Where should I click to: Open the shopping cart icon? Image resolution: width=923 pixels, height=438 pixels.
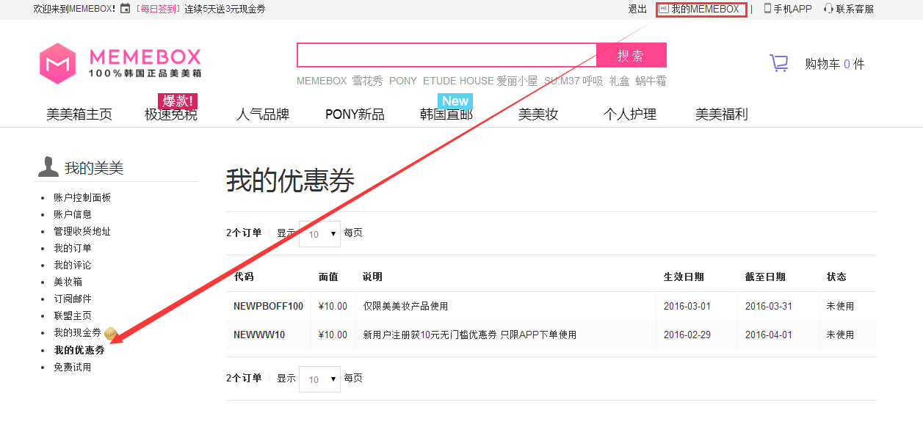click(x=778, y=63)
